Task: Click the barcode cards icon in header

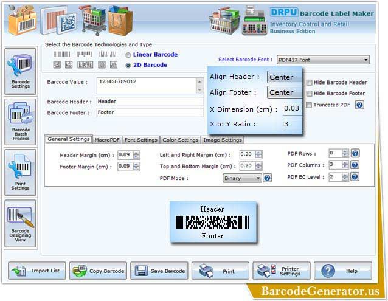Action: coord(58,21)
